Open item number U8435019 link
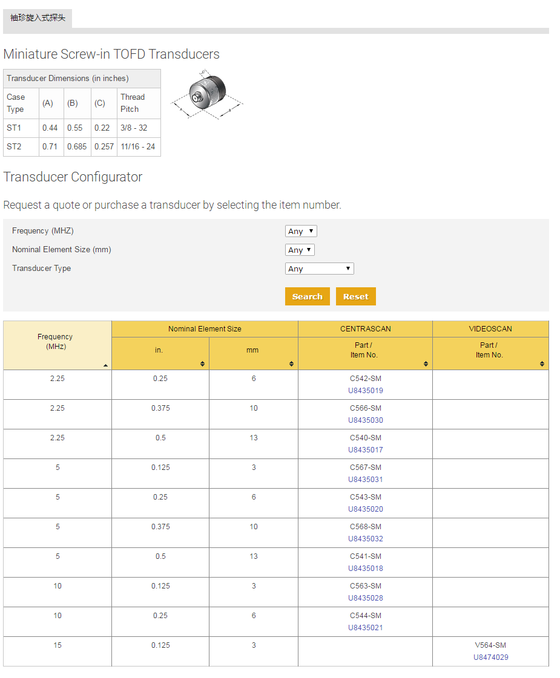Viewport: 560px width, 678px height. coord(365,391)
